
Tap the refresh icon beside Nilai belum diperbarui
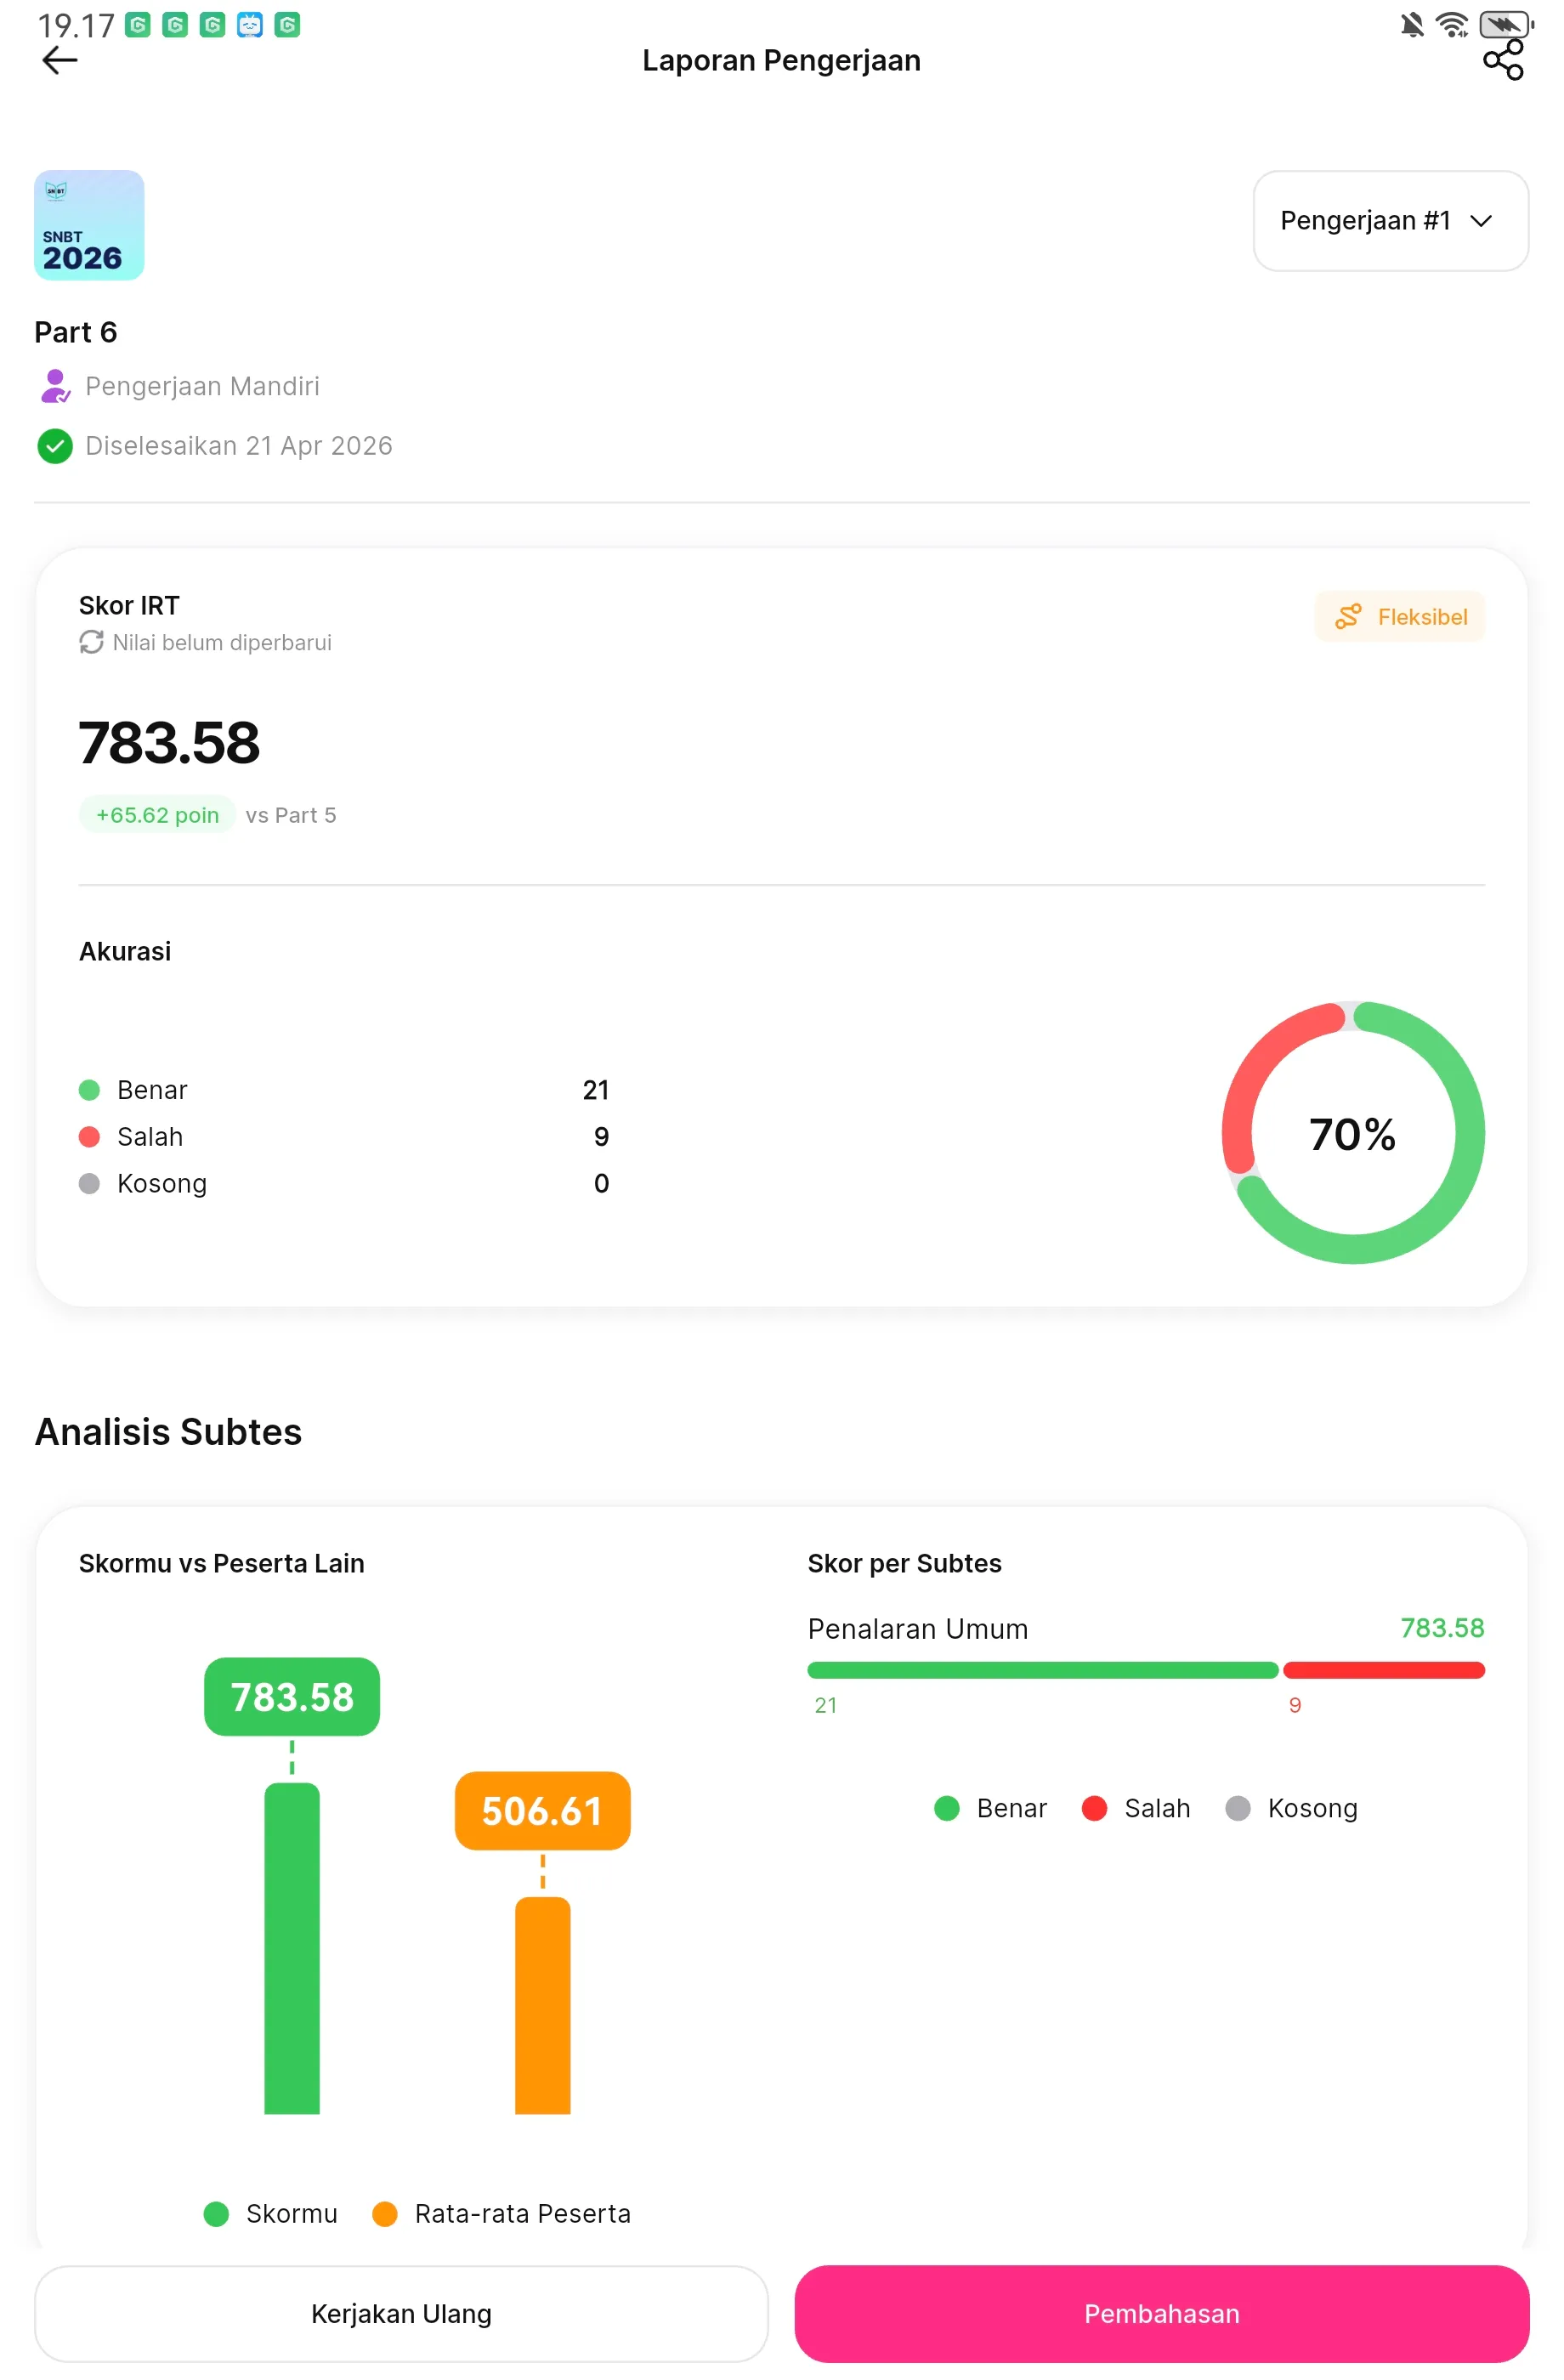91,642
